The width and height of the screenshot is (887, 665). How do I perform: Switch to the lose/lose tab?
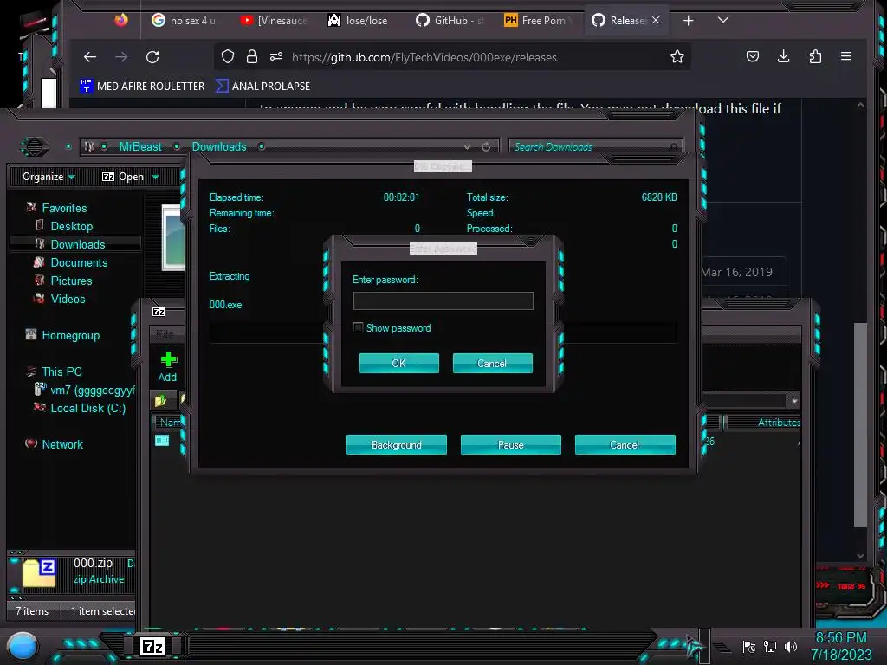click(358, 21)
